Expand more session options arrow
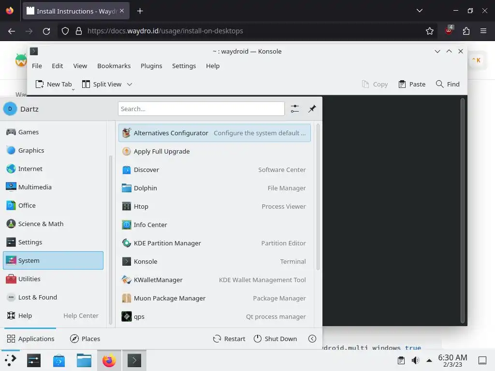495x371 pixels. (312, 339)
